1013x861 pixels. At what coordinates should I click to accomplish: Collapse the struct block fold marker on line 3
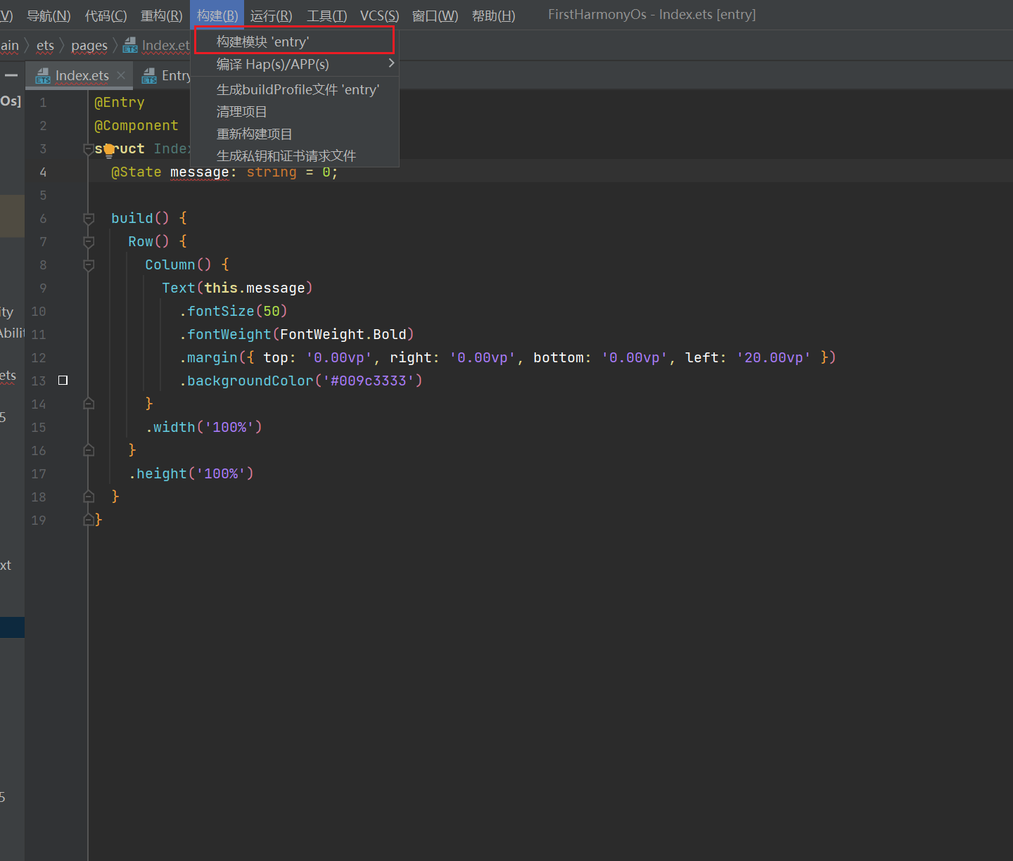click(x=89, y=148)
